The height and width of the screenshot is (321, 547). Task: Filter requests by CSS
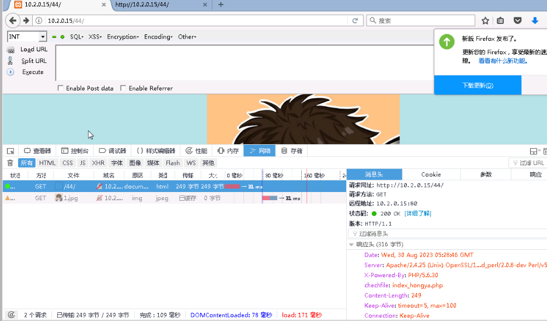pyautogui.click(x=68, y=163)
